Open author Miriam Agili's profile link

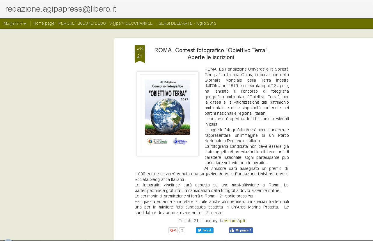[235, 221]
